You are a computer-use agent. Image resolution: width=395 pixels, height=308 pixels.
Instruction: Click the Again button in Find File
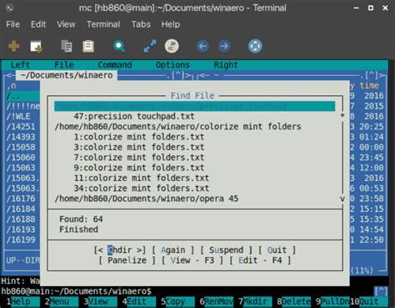coord(172,250)
